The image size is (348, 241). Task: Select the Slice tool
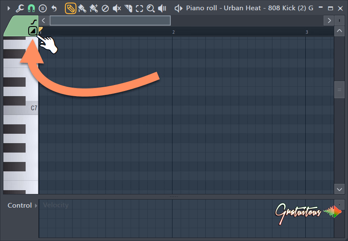[x=128, y=9]
